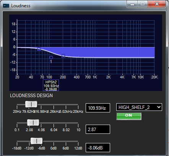
Task: Open the HIGH_SHELF_2 filter type dropdown
Action: pos(139,107)
